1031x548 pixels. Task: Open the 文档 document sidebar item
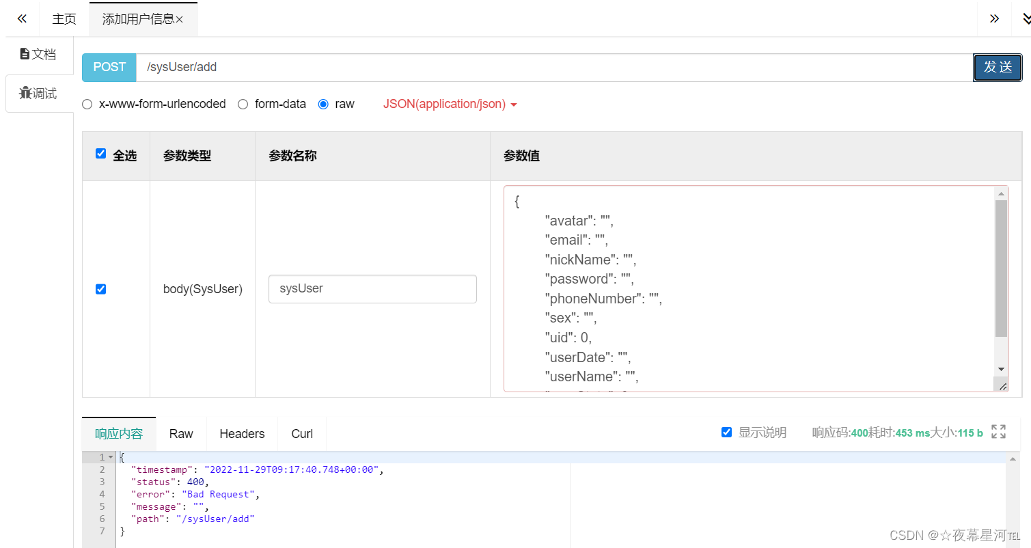click(38, 55)
